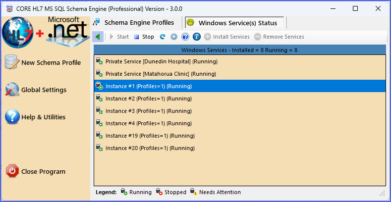Click Close Program
Viewport: 391px width, 202px height.
click(x=35, y=171)
